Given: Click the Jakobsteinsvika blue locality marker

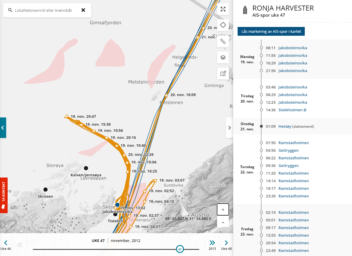Looking at the screenshot, I should [117, 204].
